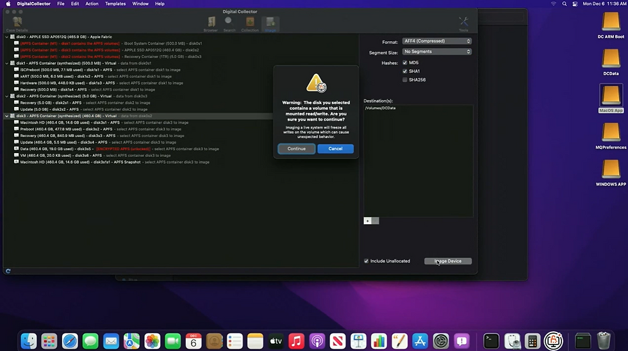Open Control Center in the menu bar

click(575, 4)
